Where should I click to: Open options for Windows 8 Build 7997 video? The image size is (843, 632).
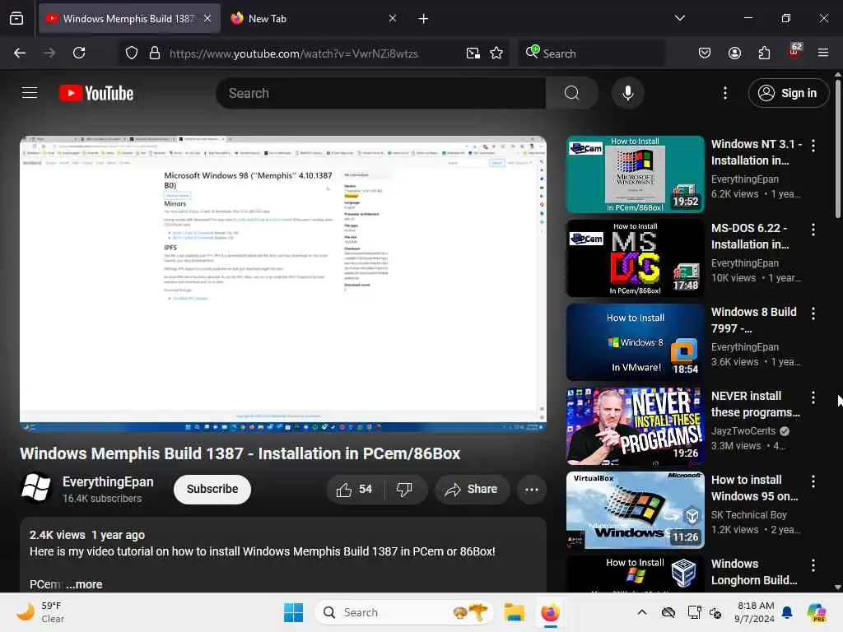point(813,314)
